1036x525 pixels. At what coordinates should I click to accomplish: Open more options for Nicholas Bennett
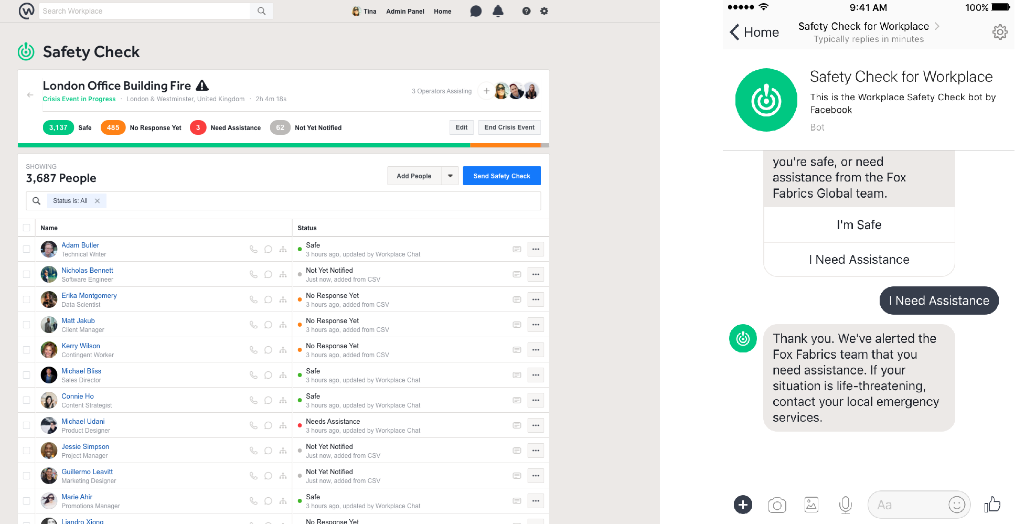pos(536,274)
